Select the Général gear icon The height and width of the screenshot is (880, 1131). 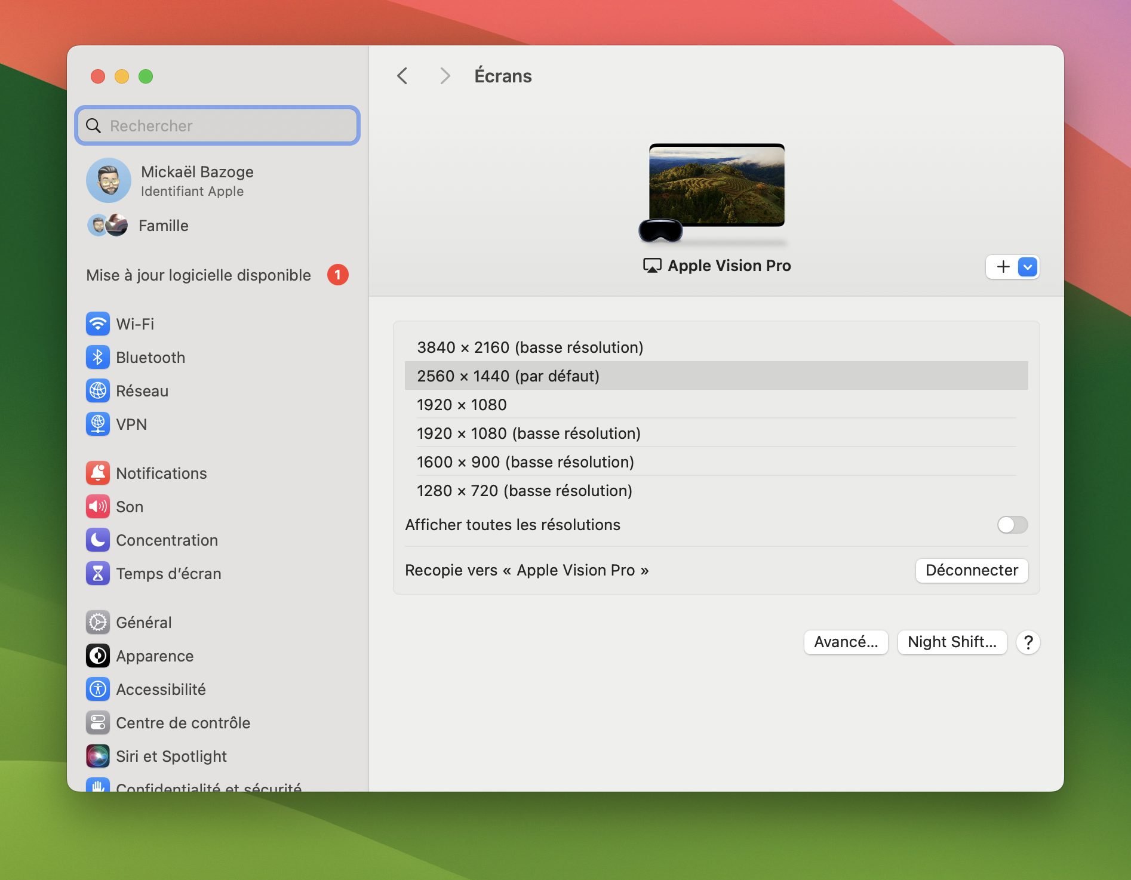pos(98,623)
